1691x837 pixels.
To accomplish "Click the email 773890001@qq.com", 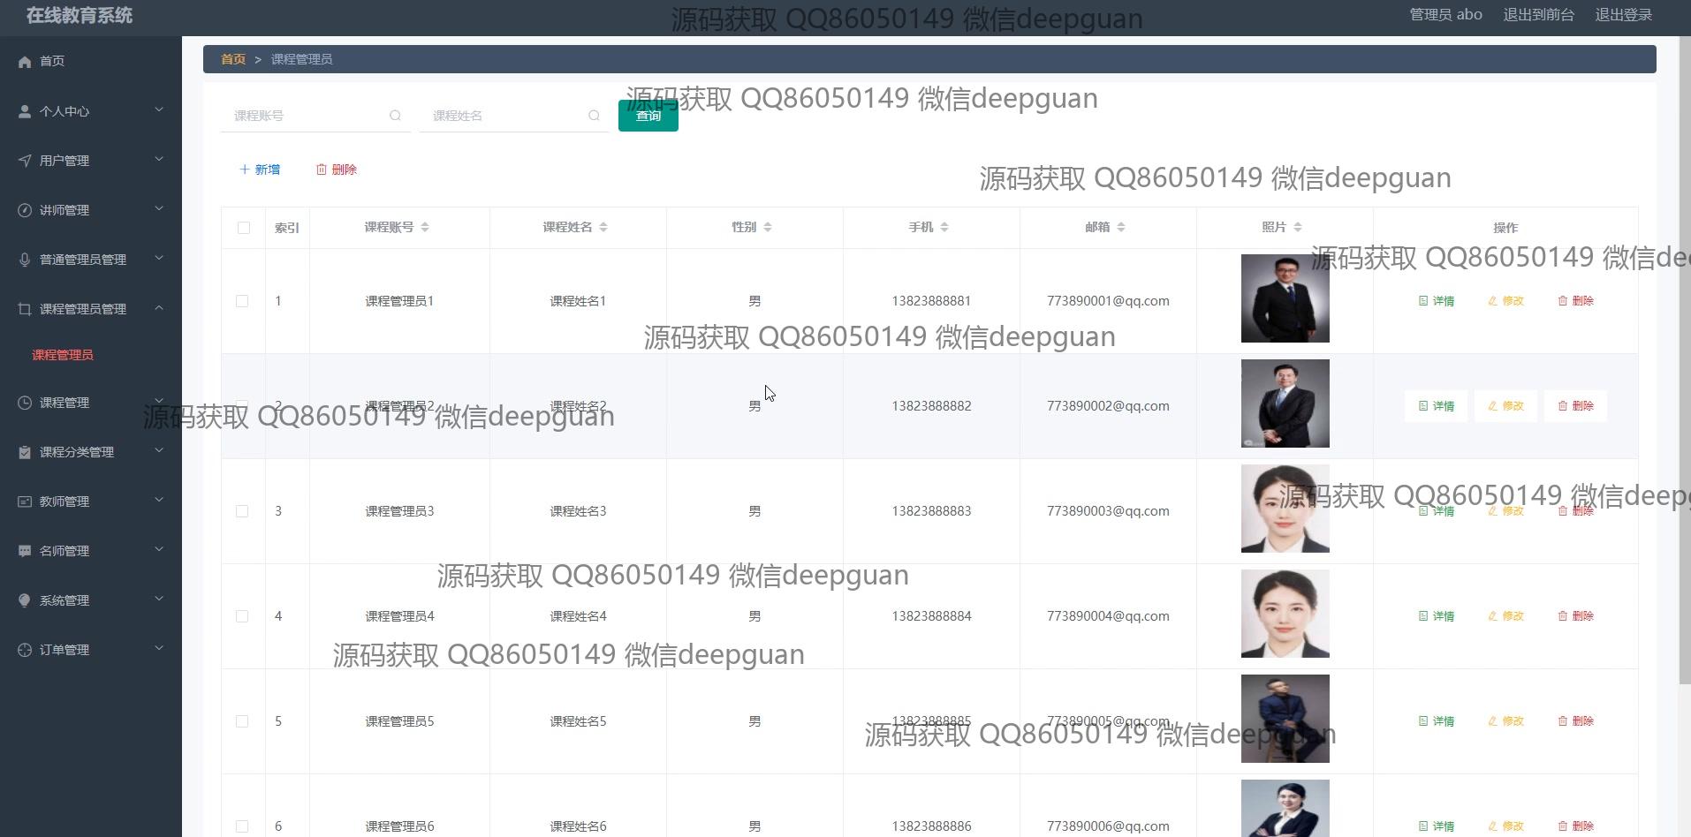I will [x=1108, y=301].
